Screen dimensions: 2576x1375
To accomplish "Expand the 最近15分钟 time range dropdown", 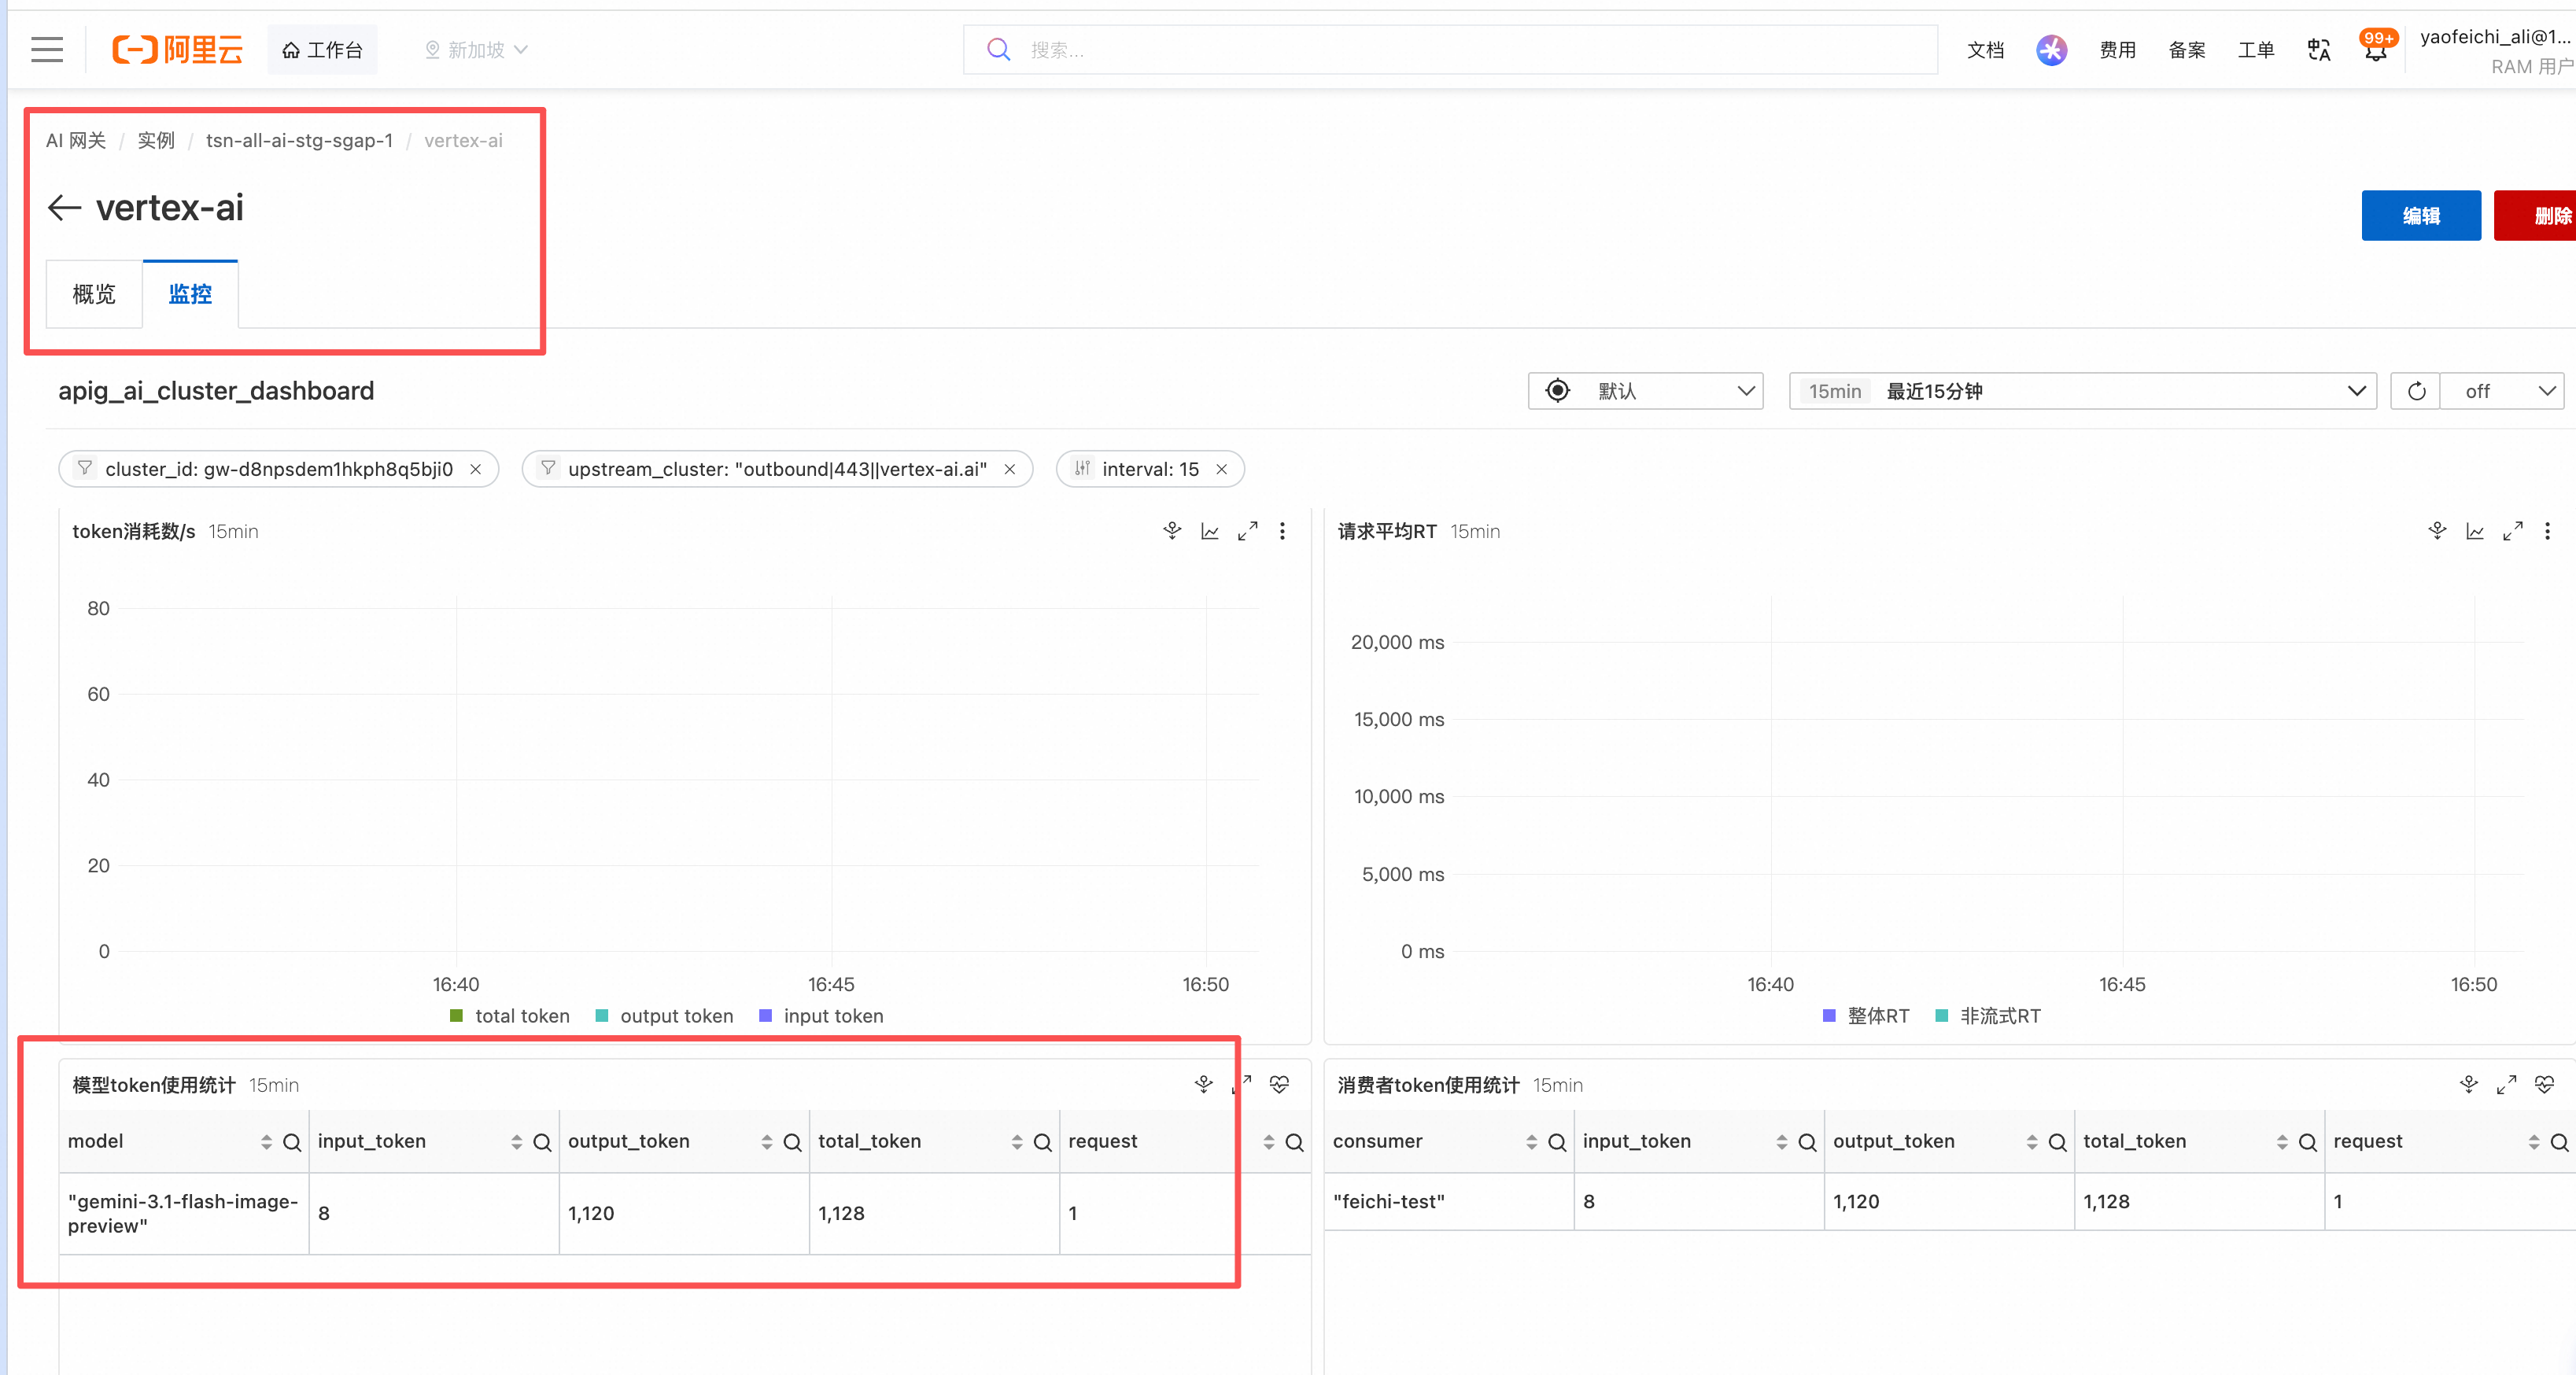I will click(2083, 391).
